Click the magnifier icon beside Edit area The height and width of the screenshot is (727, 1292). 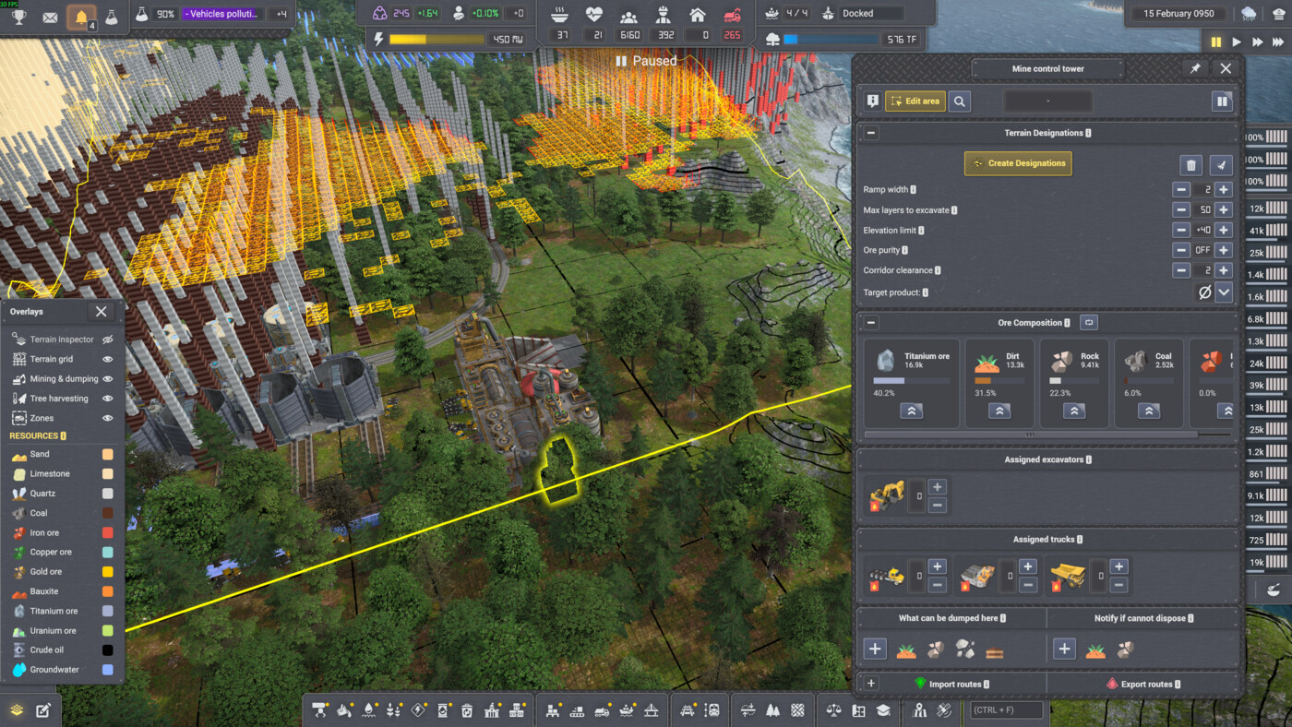pyautogui.click(x=960, y=101)
